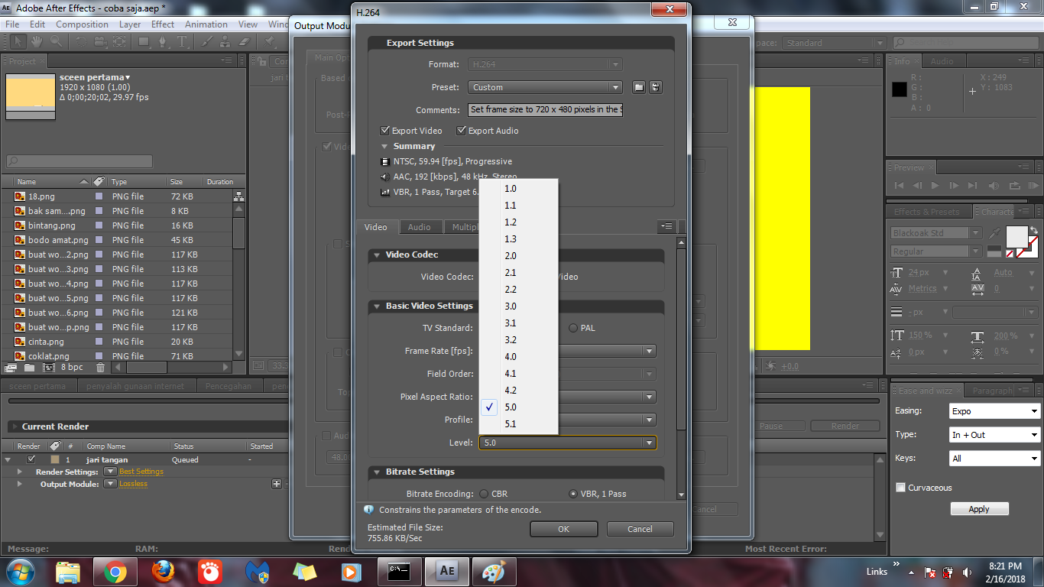This screenshot has width=1044, height=587.
Task: Click Cancel in the H.264 dialog
Action: click(x=640, y=529)
